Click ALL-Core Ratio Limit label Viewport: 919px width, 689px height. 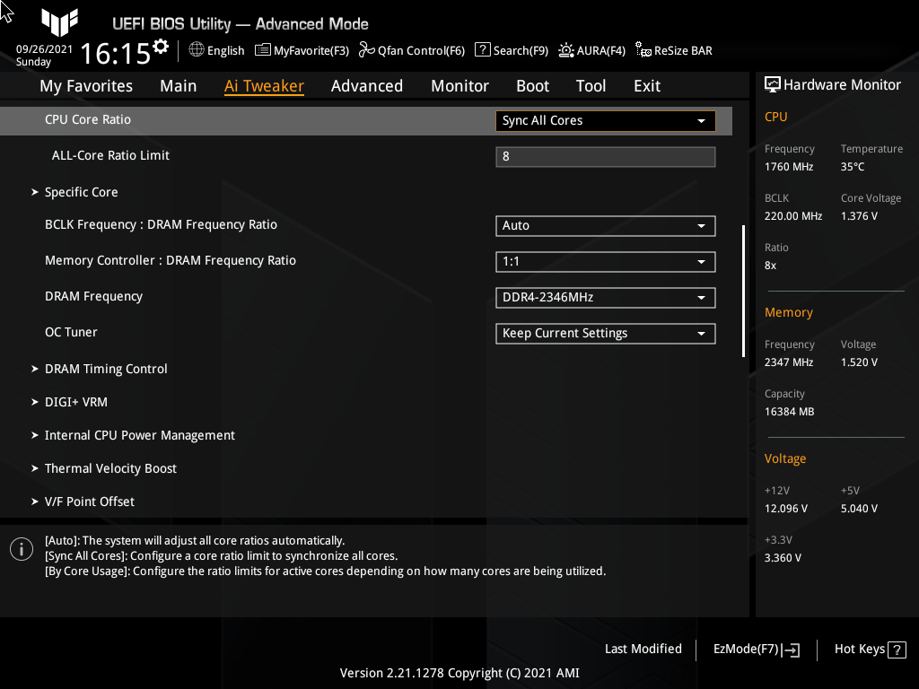110,155
